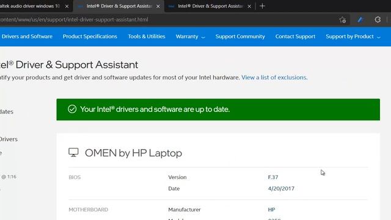Click the MOTHERBOARD section label

click(88, 210)
